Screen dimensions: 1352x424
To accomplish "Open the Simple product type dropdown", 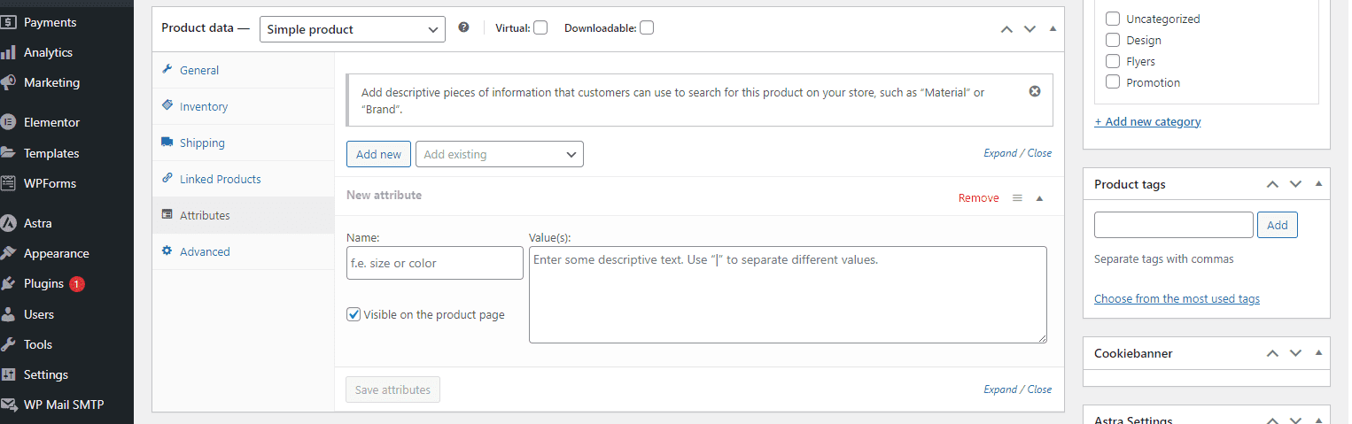I will (x=352, y=29).
